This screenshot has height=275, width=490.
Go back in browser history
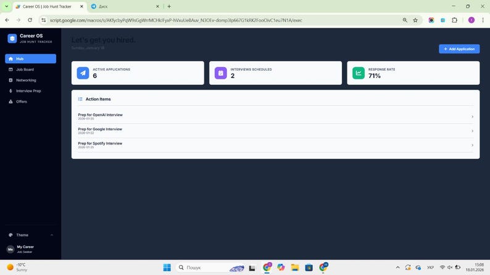7,20
